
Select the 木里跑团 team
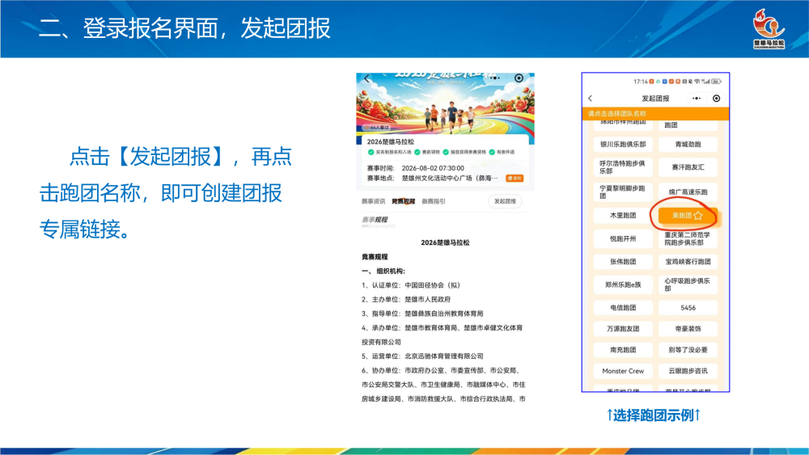(623, 216)
